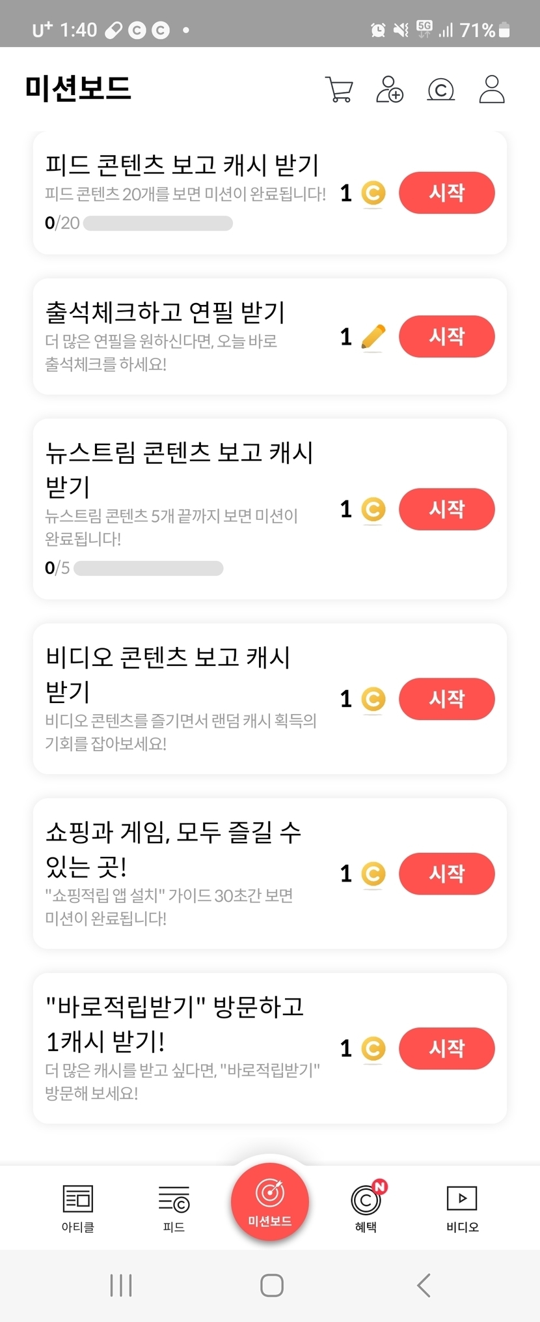Viewport: 540px width, 1322px height.
Task: Start the 피드 콘텐츠 보고 캐시 받기 mission
Action: coord(446,193)
